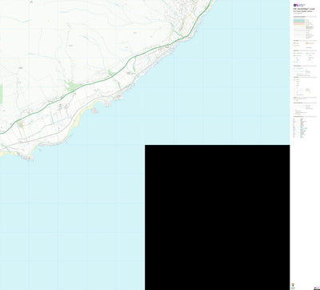Click the large black square over the sea
The height and width of the screenshot is (290, 320).
pyautogui.click(x=217, y=217)
